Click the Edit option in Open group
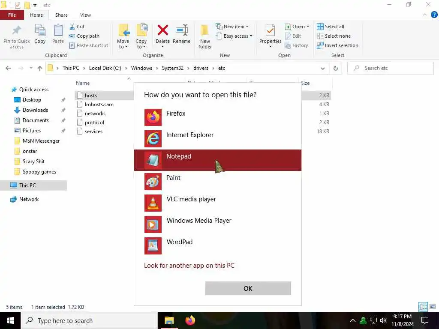Image resolution: width=439 pixels, height=329 pixels. point(293,36)
